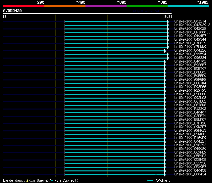Screen dimensions: 212x183
Task: Click UniRef100_Q6XNL9 hit name
Action: (190, 153)
